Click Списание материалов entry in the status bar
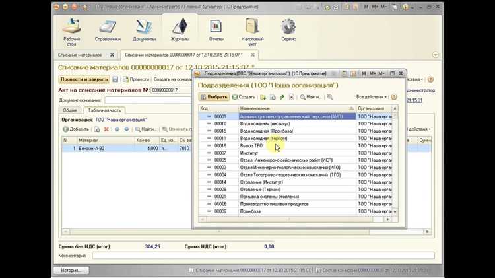 [x=250, y=271]
